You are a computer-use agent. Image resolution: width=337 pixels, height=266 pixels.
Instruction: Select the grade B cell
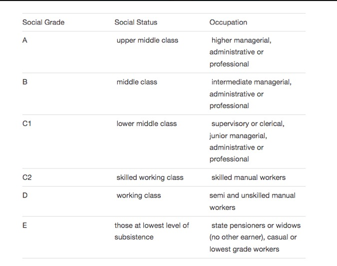[x=25, y=82]
